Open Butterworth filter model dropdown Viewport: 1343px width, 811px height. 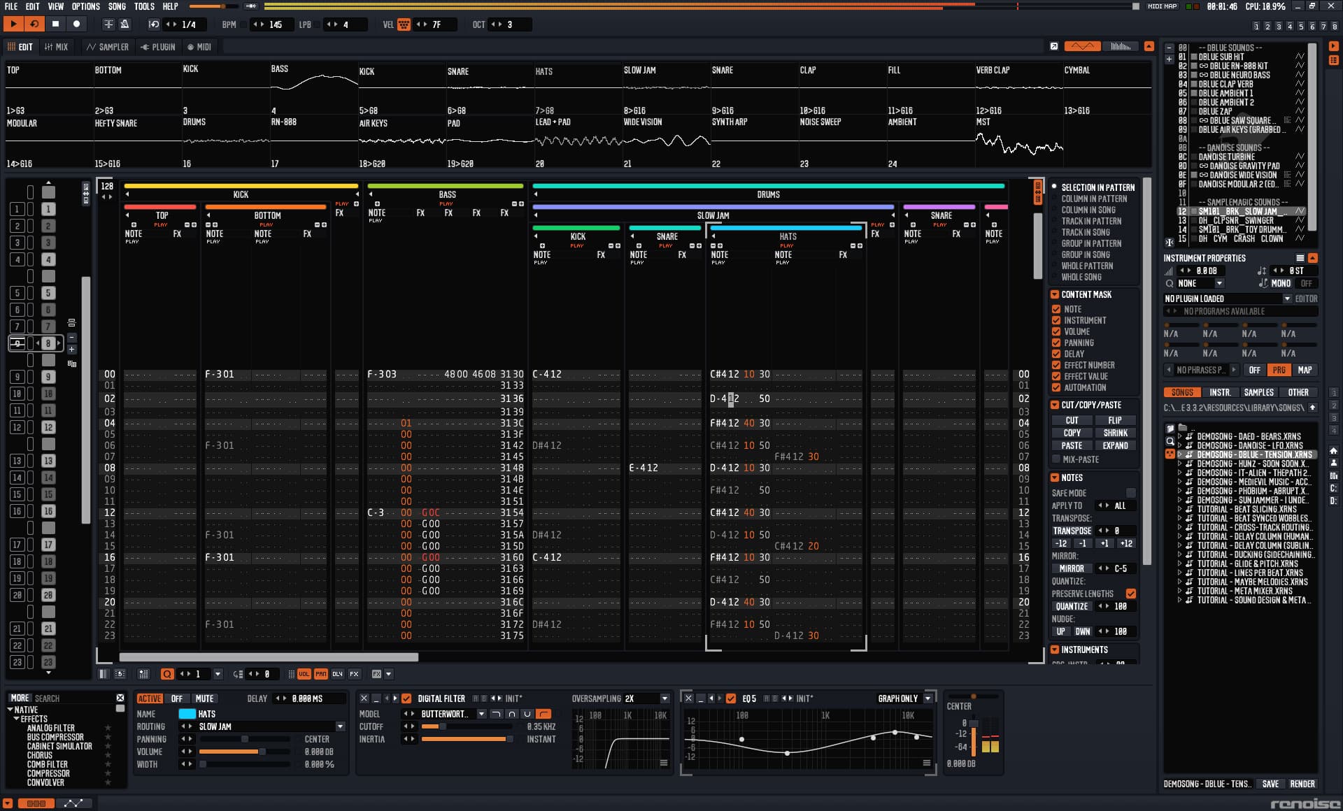[453, 714]
